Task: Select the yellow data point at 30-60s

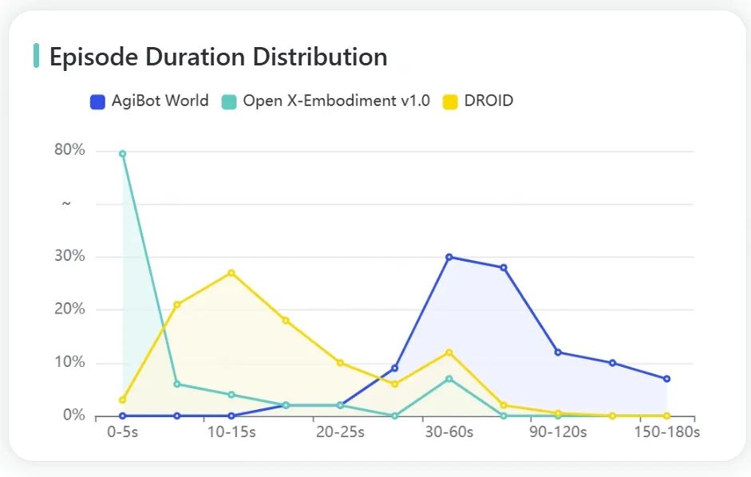Action: pyautogui.click(x=449, y=351)
